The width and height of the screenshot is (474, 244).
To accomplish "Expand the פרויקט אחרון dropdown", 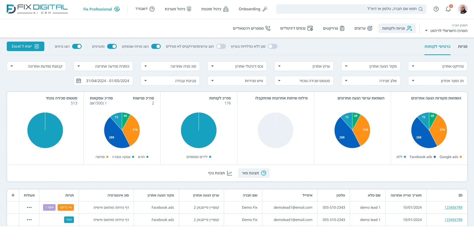I will (x=438, y=66).
